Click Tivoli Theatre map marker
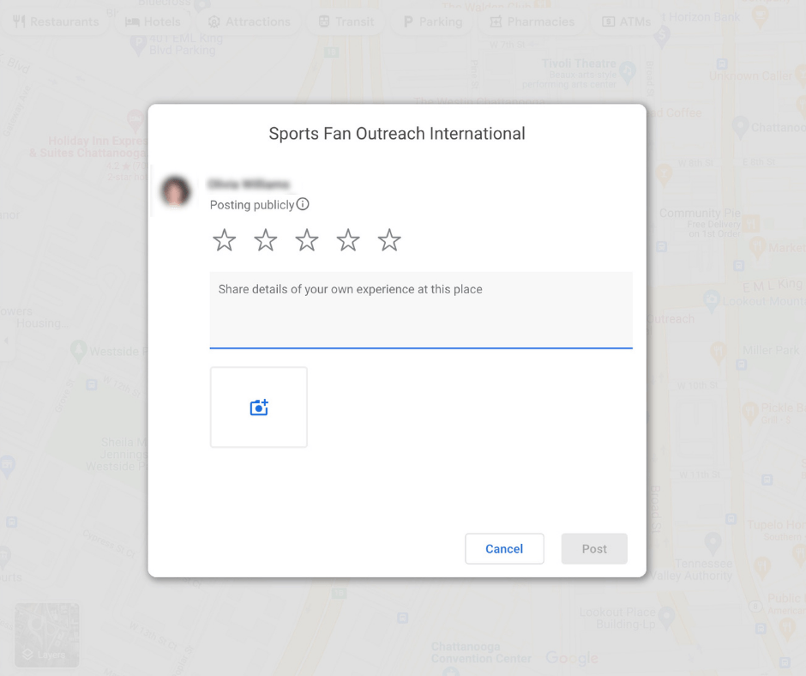Image resolution: width=806 pixels, height=676 pixels. 627,71
